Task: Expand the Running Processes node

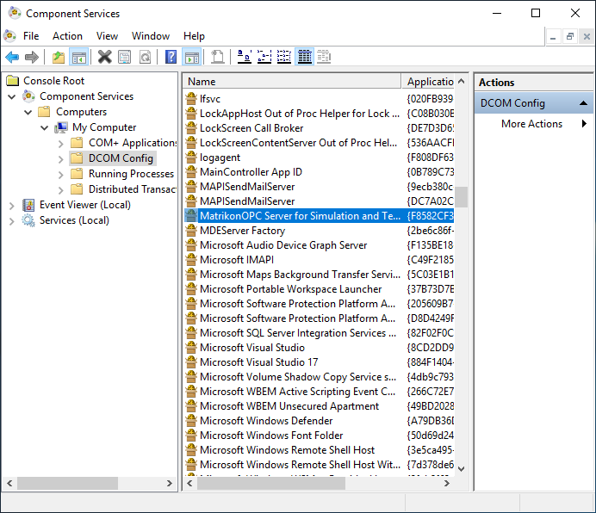Action: [61, 175]
